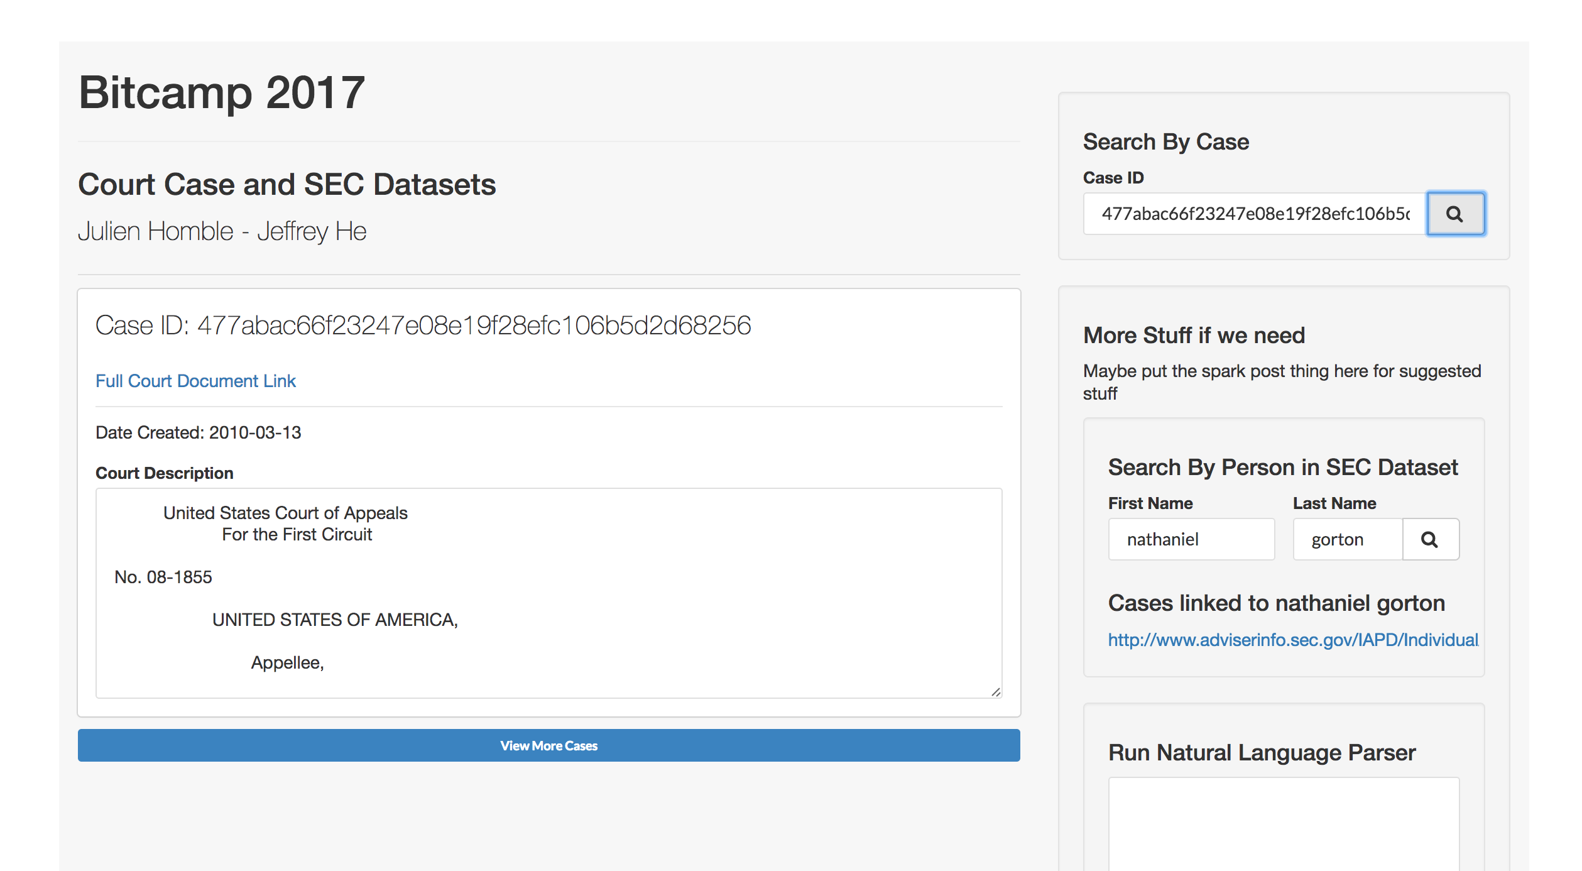Click the Last Name field containing gorton
The height and width of the screenshot is (871, 1582).
pyautogui.click(x=1347, y=539)
